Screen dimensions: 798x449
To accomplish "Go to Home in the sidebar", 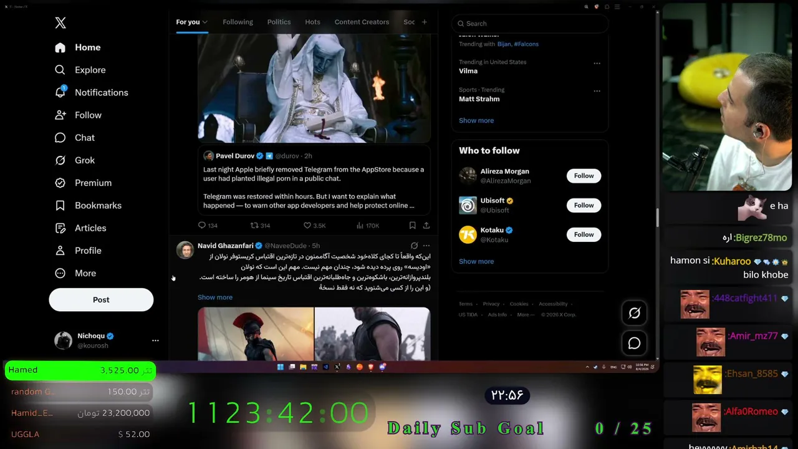I will (78, 47).
